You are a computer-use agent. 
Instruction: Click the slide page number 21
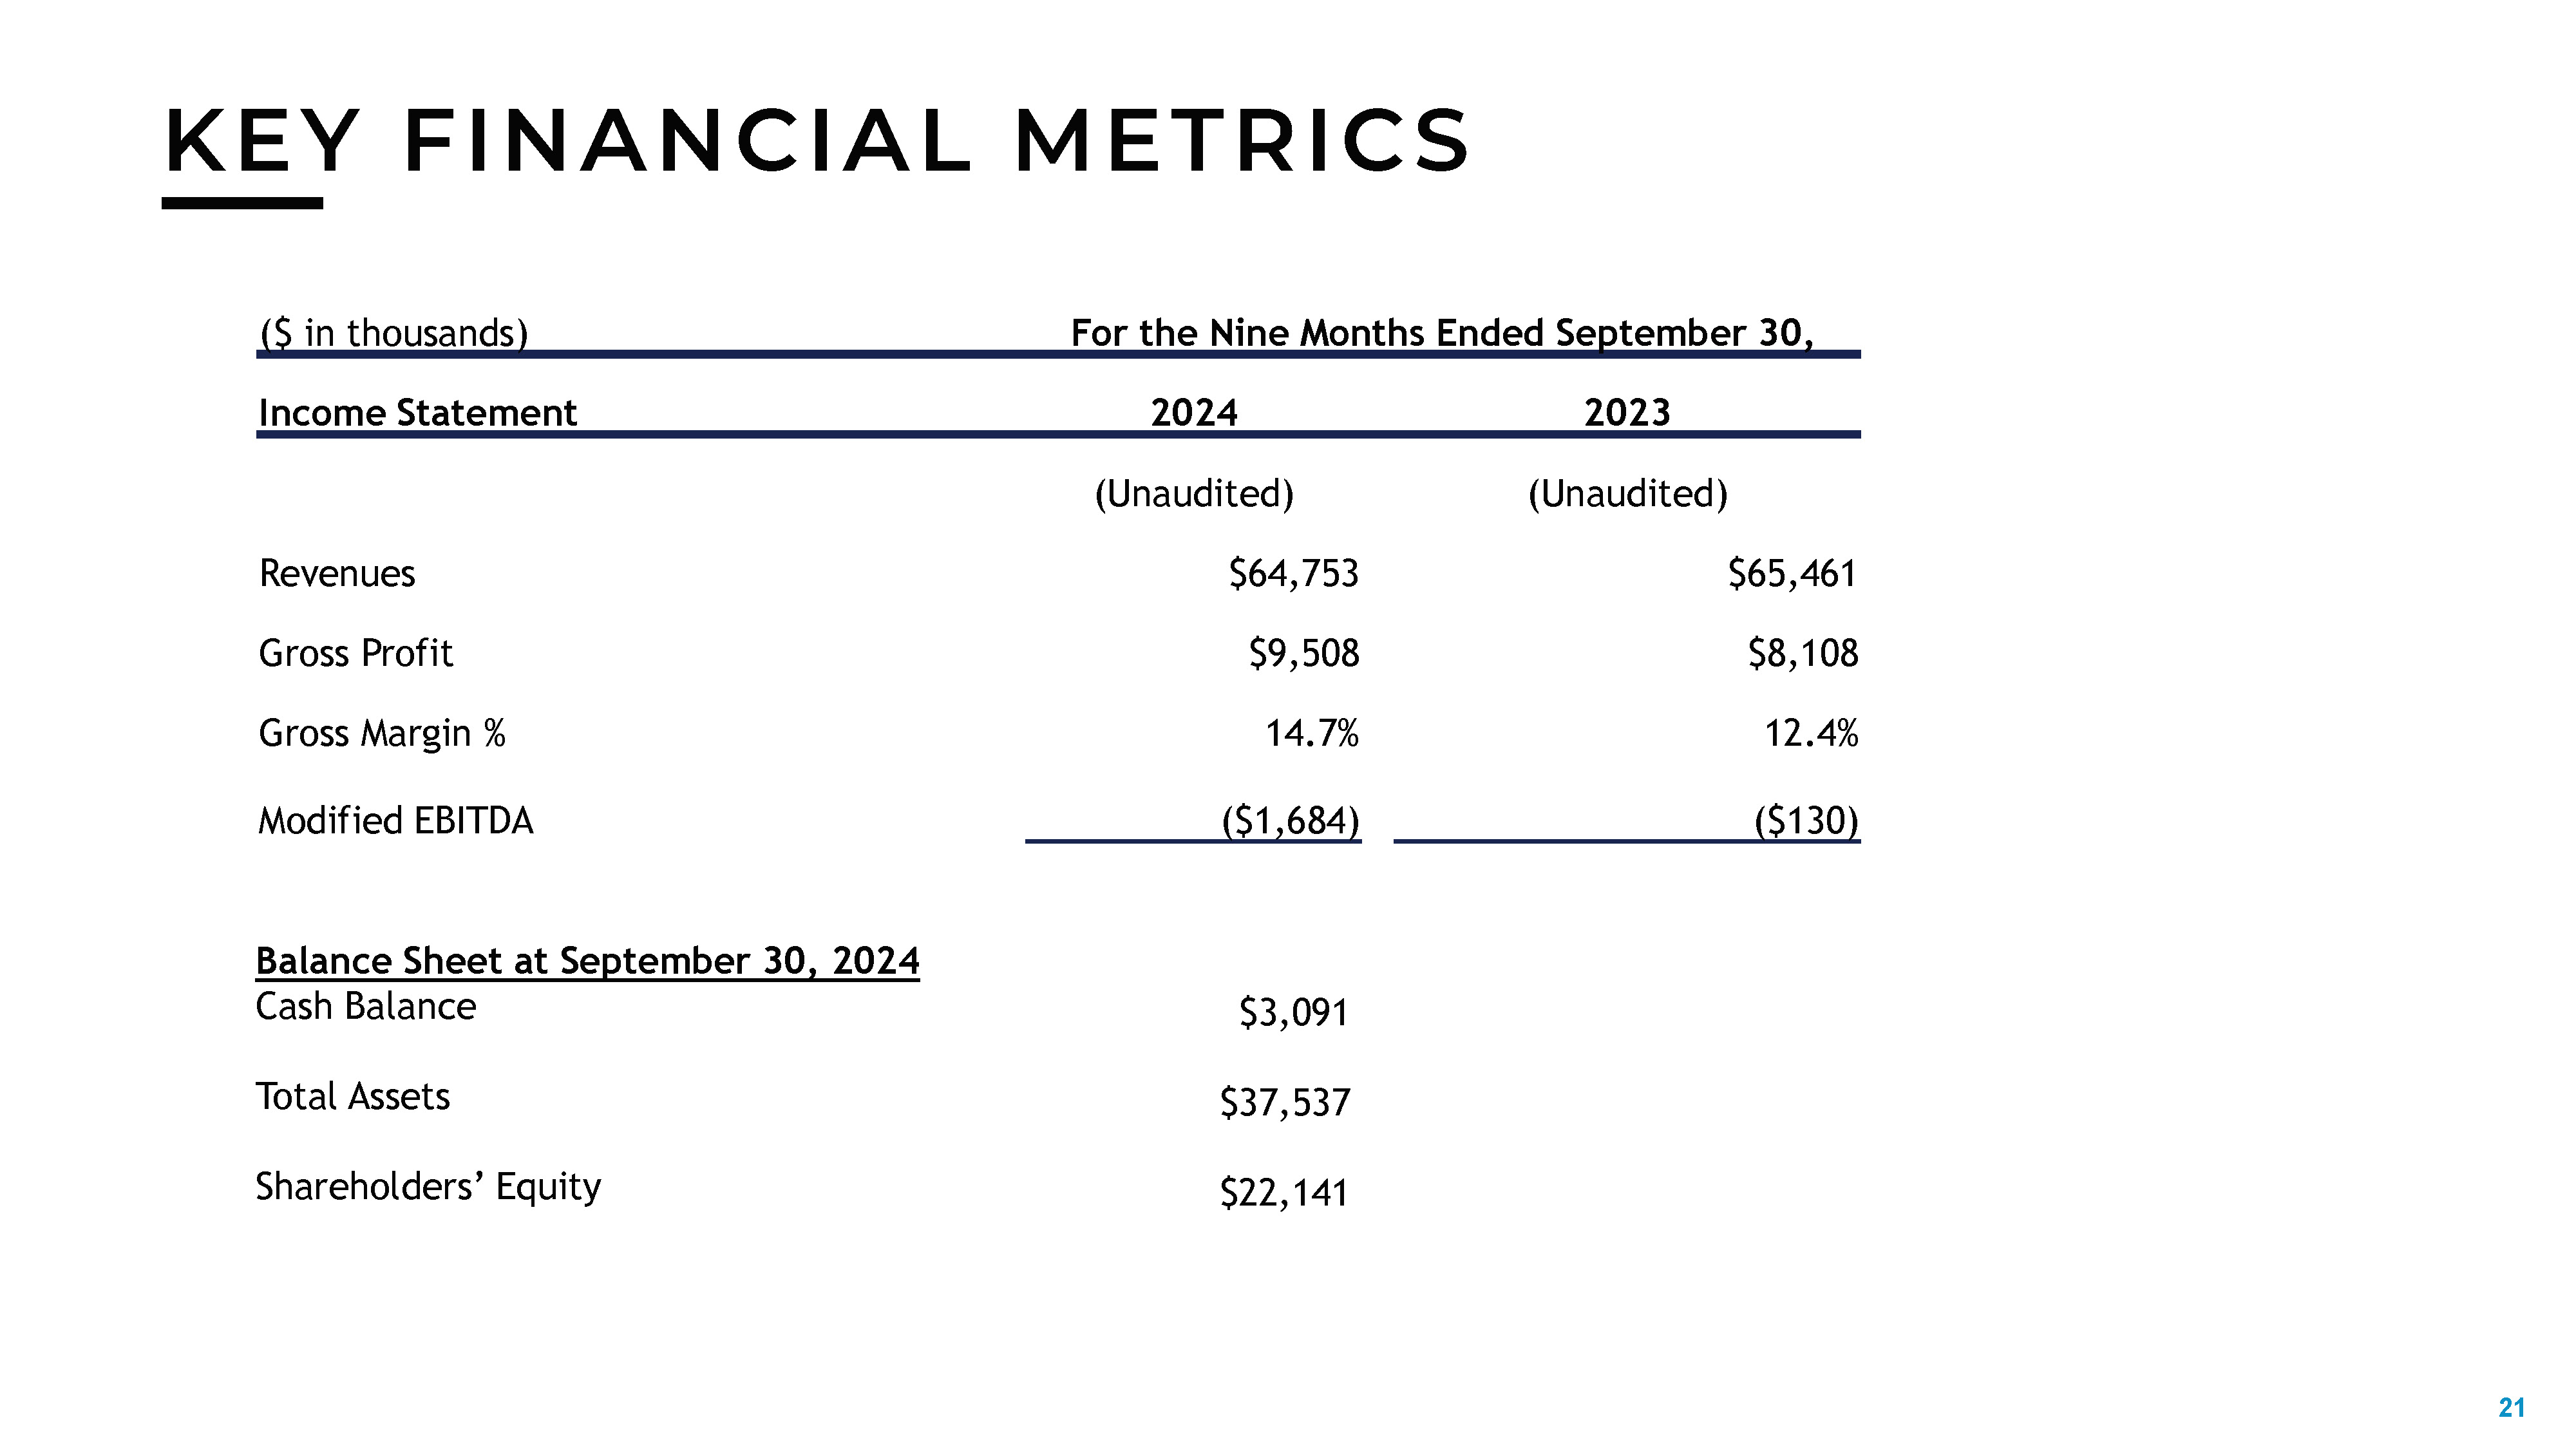[2511, 1408]
